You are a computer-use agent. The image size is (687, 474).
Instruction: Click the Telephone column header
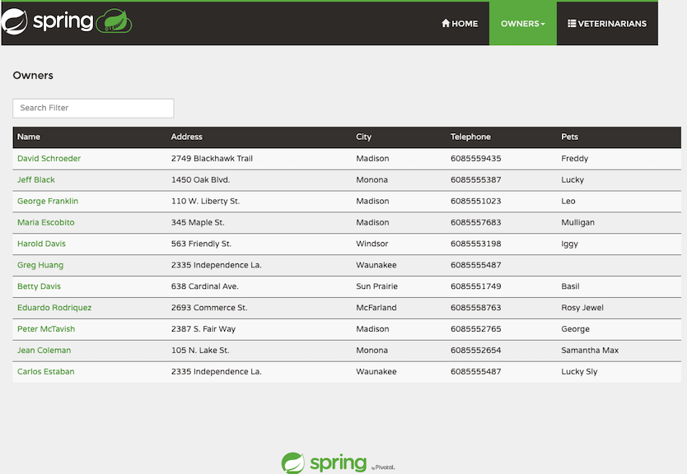(470, 137)
